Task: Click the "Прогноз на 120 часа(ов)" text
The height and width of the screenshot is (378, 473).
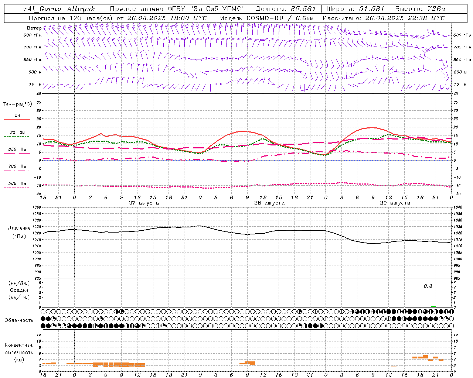Action: (x=71, y=18)
